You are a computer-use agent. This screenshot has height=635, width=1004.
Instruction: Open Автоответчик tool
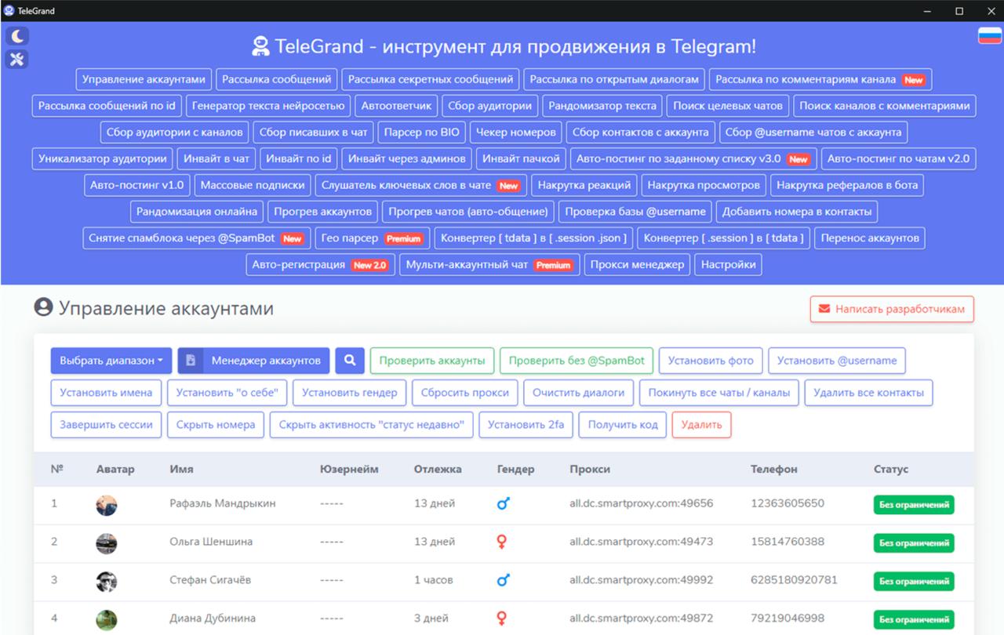(x=397, y=106)
